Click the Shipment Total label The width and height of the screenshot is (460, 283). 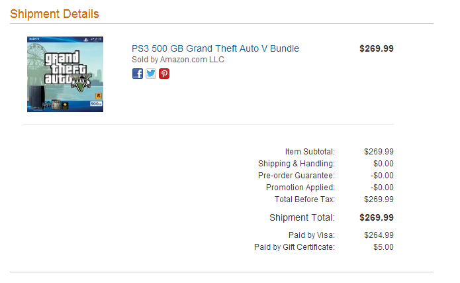point(302,217)
